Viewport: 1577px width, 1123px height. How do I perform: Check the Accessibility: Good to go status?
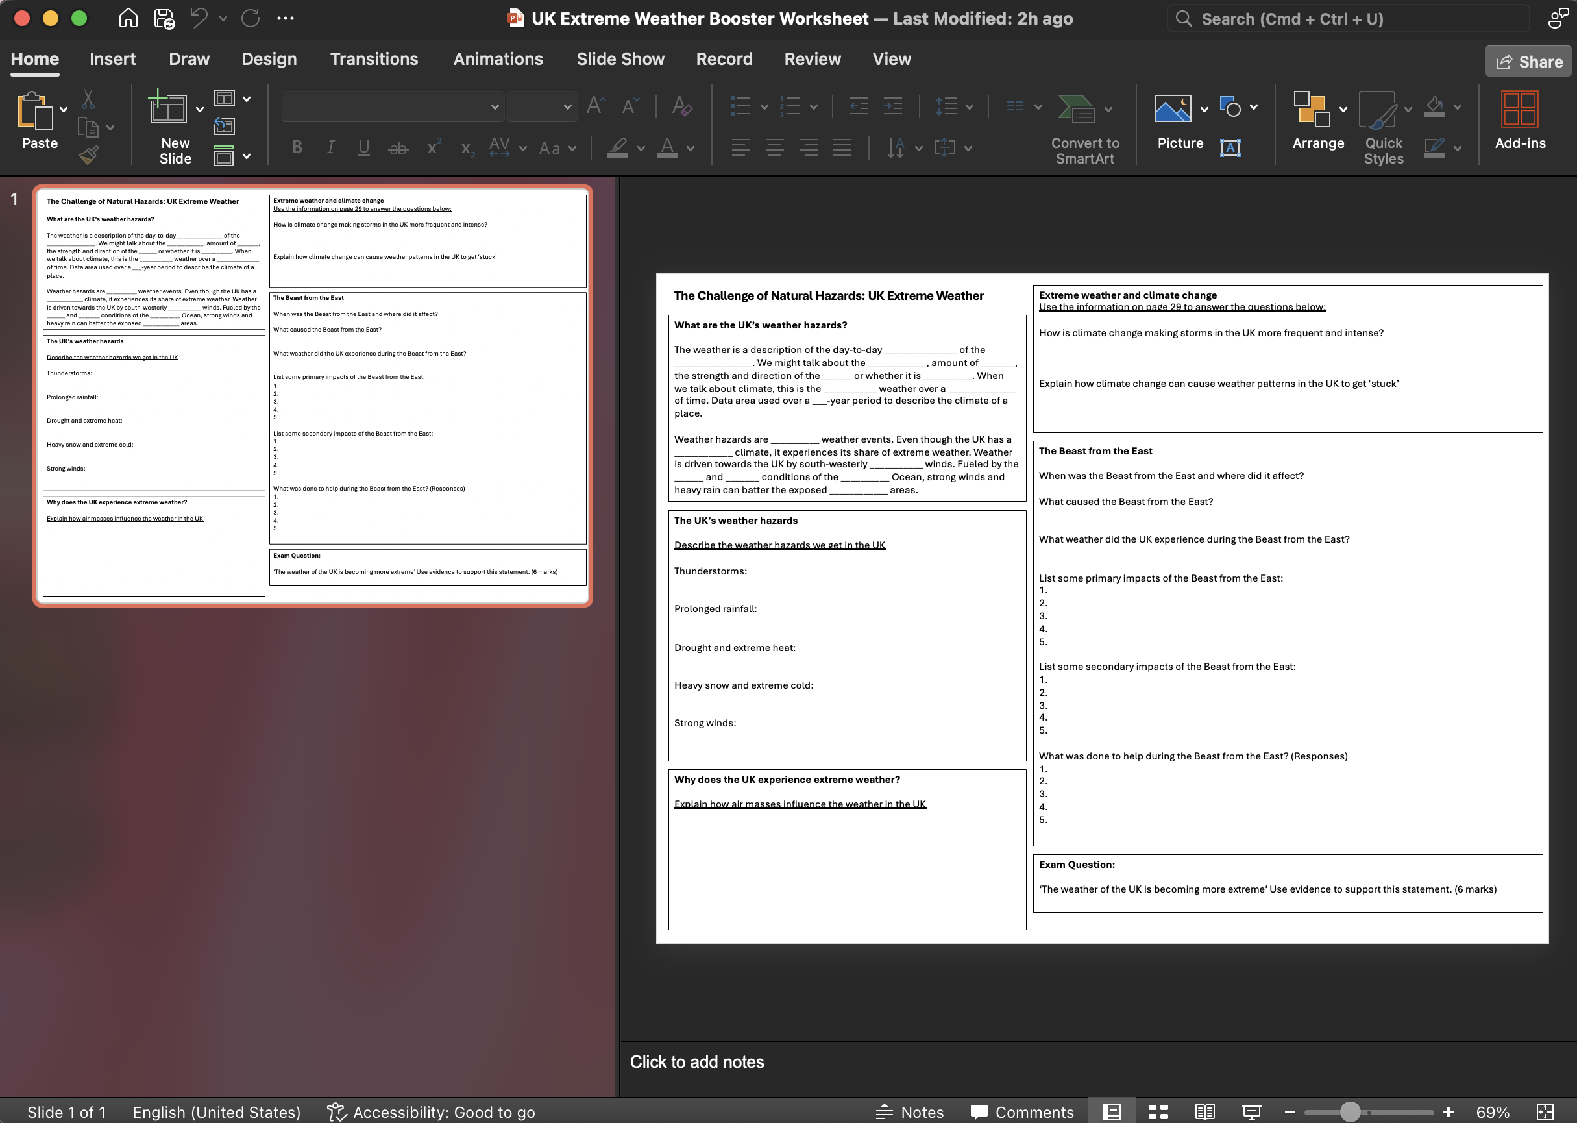click(432, 1112)
